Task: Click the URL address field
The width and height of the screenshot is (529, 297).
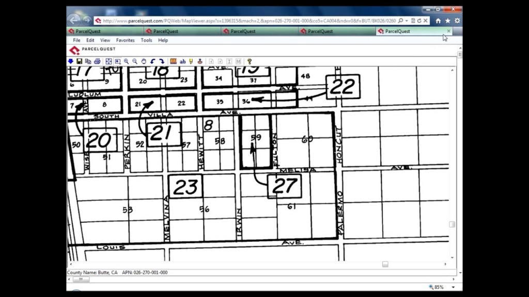Action: pos(248,21)
